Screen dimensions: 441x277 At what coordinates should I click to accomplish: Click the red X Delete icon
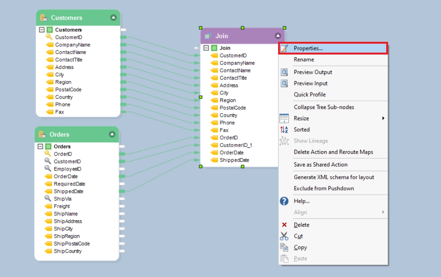coord(284,225)
